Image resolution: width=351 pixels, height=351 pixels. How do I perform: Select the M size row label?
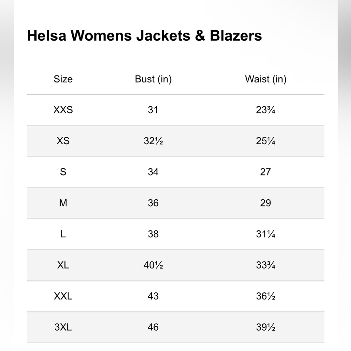tap(63, 203)
